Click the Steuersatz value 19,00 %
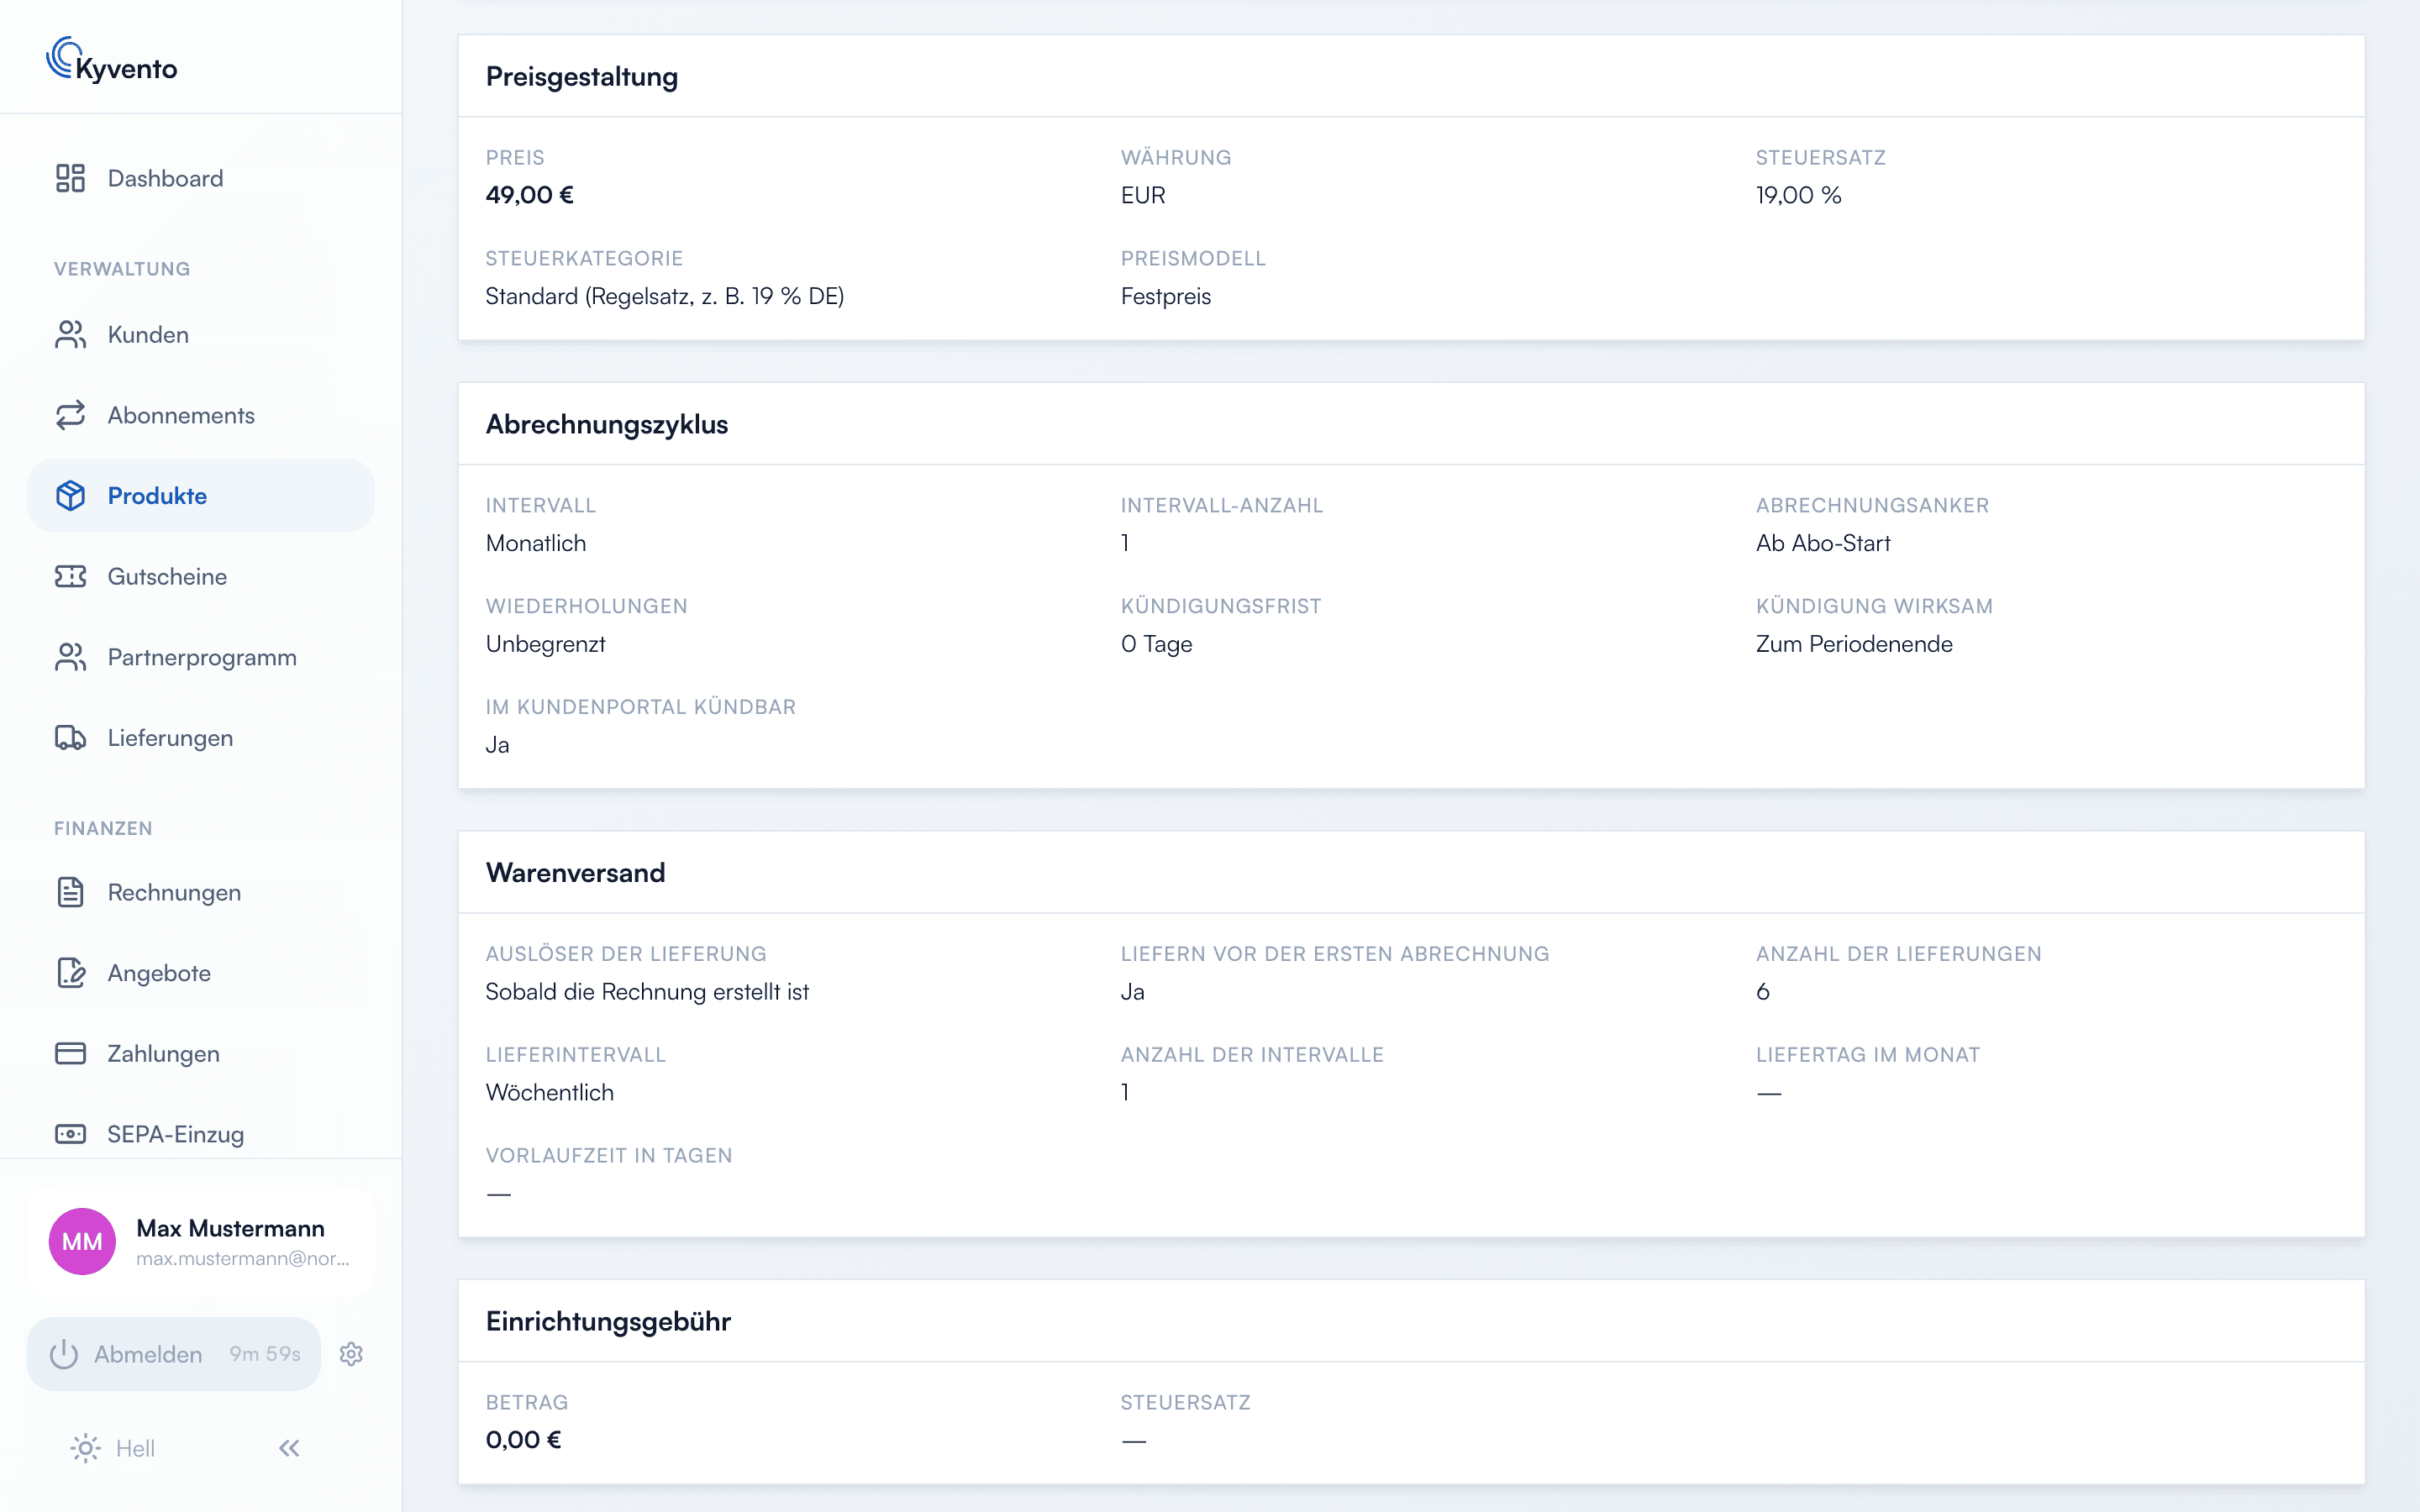 (x=1798, y=195)
